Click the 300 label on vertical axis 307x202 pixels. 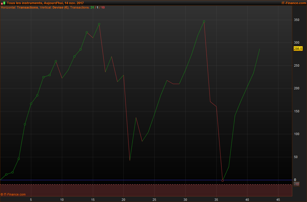296,42
